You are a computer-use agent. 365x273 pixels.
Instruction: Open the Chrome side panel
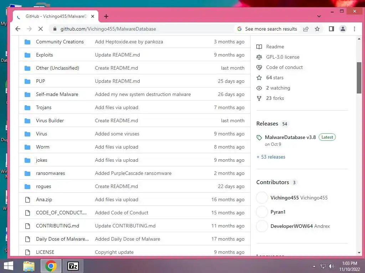[x=331, y=29]
